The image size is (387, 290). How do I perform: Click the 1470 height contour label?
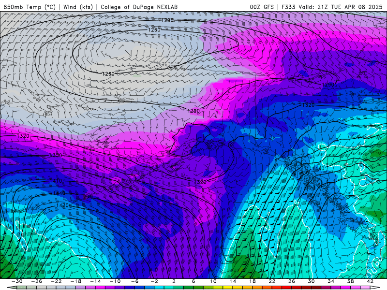62,205
